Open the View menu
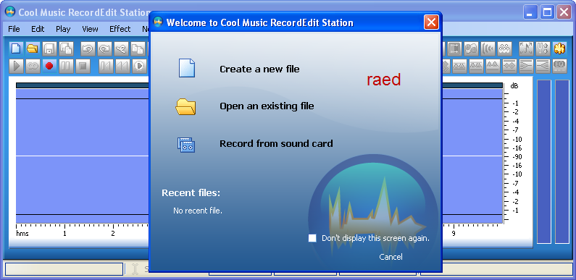Screen dimensions: 576x280 tap(90, 29)
